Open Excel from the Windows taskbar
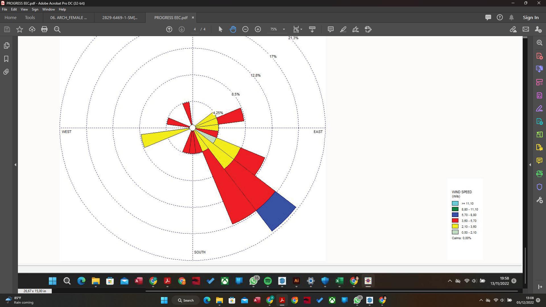Viewport: 546px width, 307px height. pos(339,281)
